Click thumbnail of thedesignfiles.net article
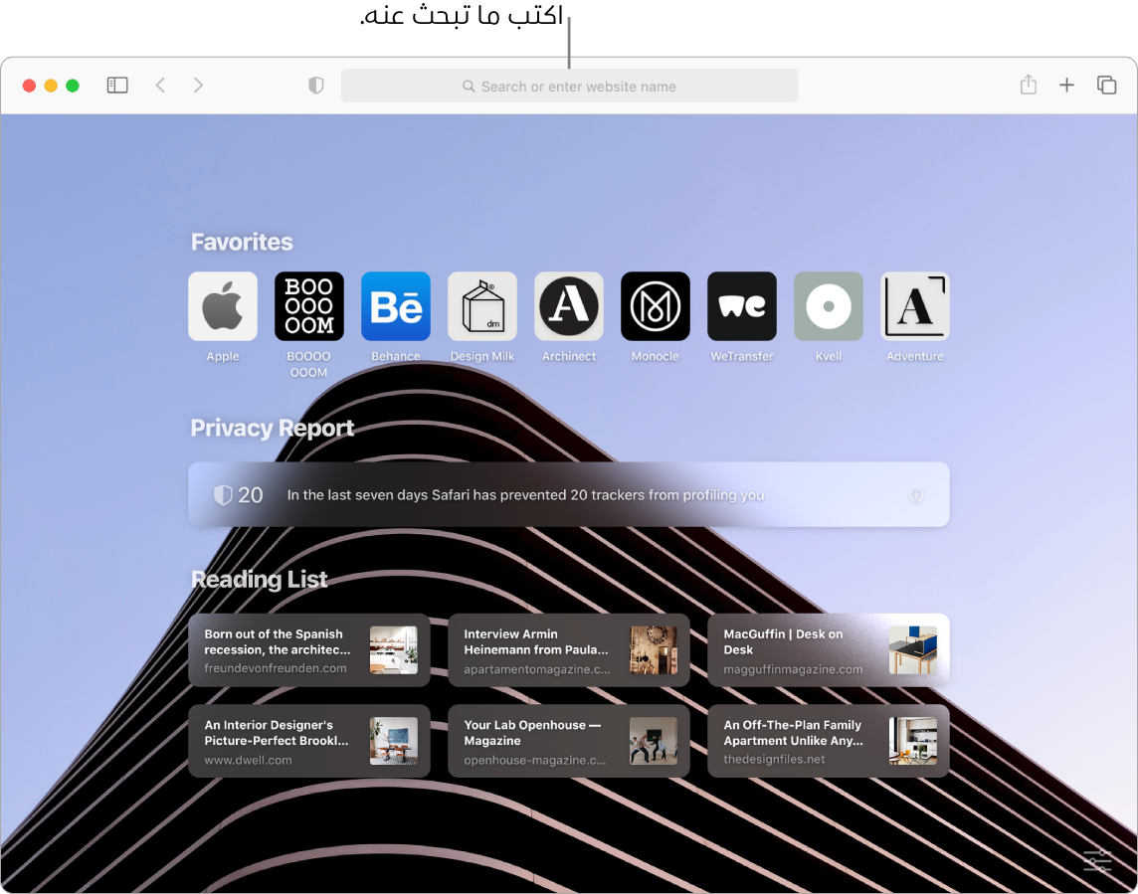The height and width of the screenshot is (894, 1138). [913, 741]
